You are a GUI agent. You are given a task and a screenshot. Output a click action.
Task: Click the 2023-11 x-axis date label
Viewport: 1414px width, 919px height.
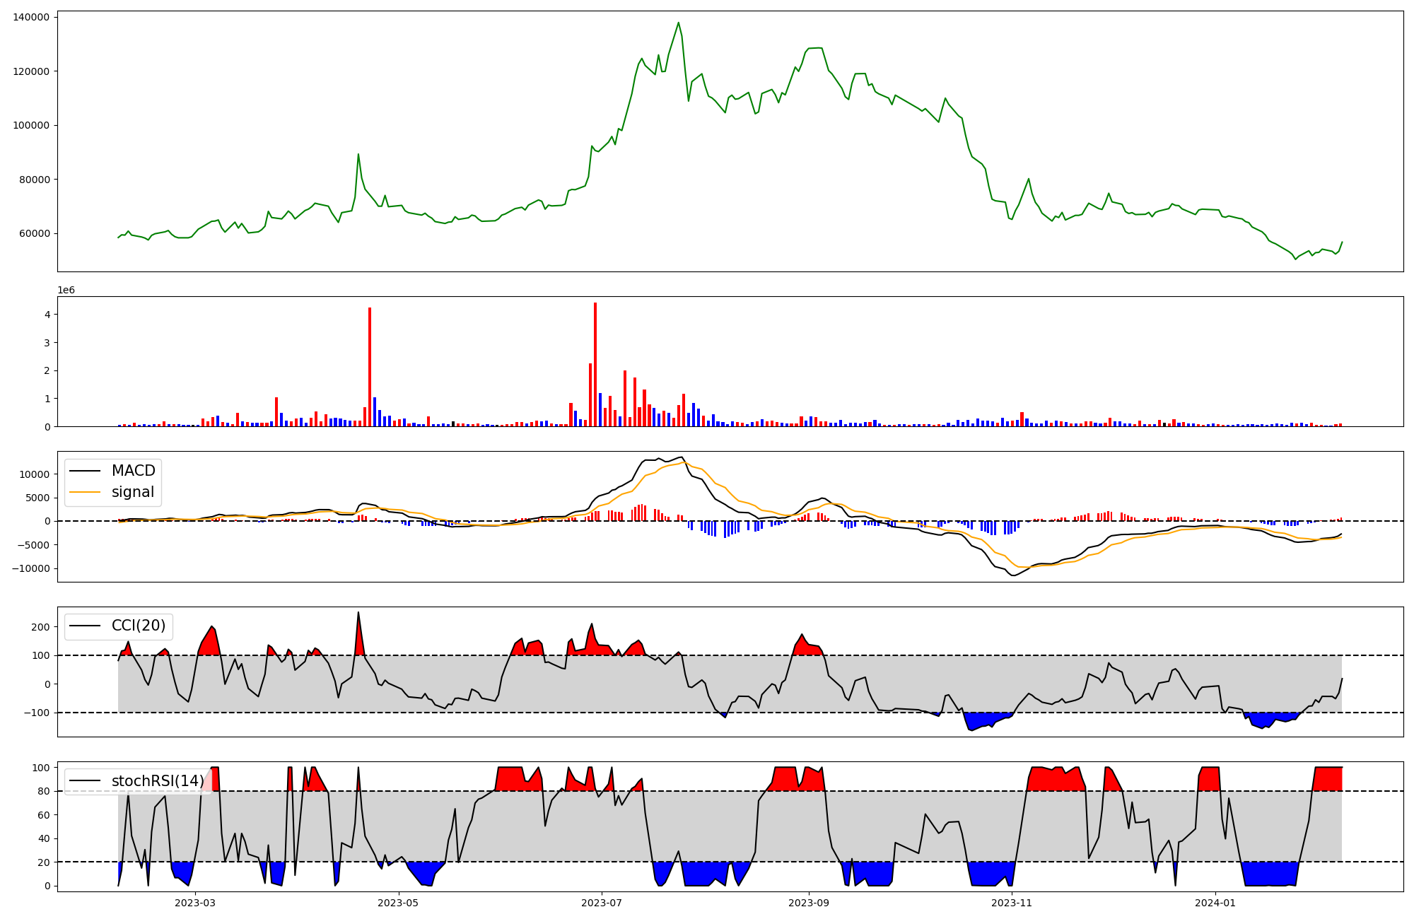click(x=1012, y=903)
